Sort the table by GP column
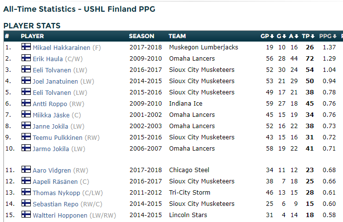Image resolution: width=343 pixels, height=222 pixels. pyautogui.click(x=267, y=36)
